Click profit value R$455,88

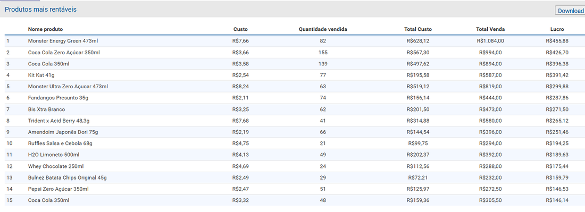(557, 41)
